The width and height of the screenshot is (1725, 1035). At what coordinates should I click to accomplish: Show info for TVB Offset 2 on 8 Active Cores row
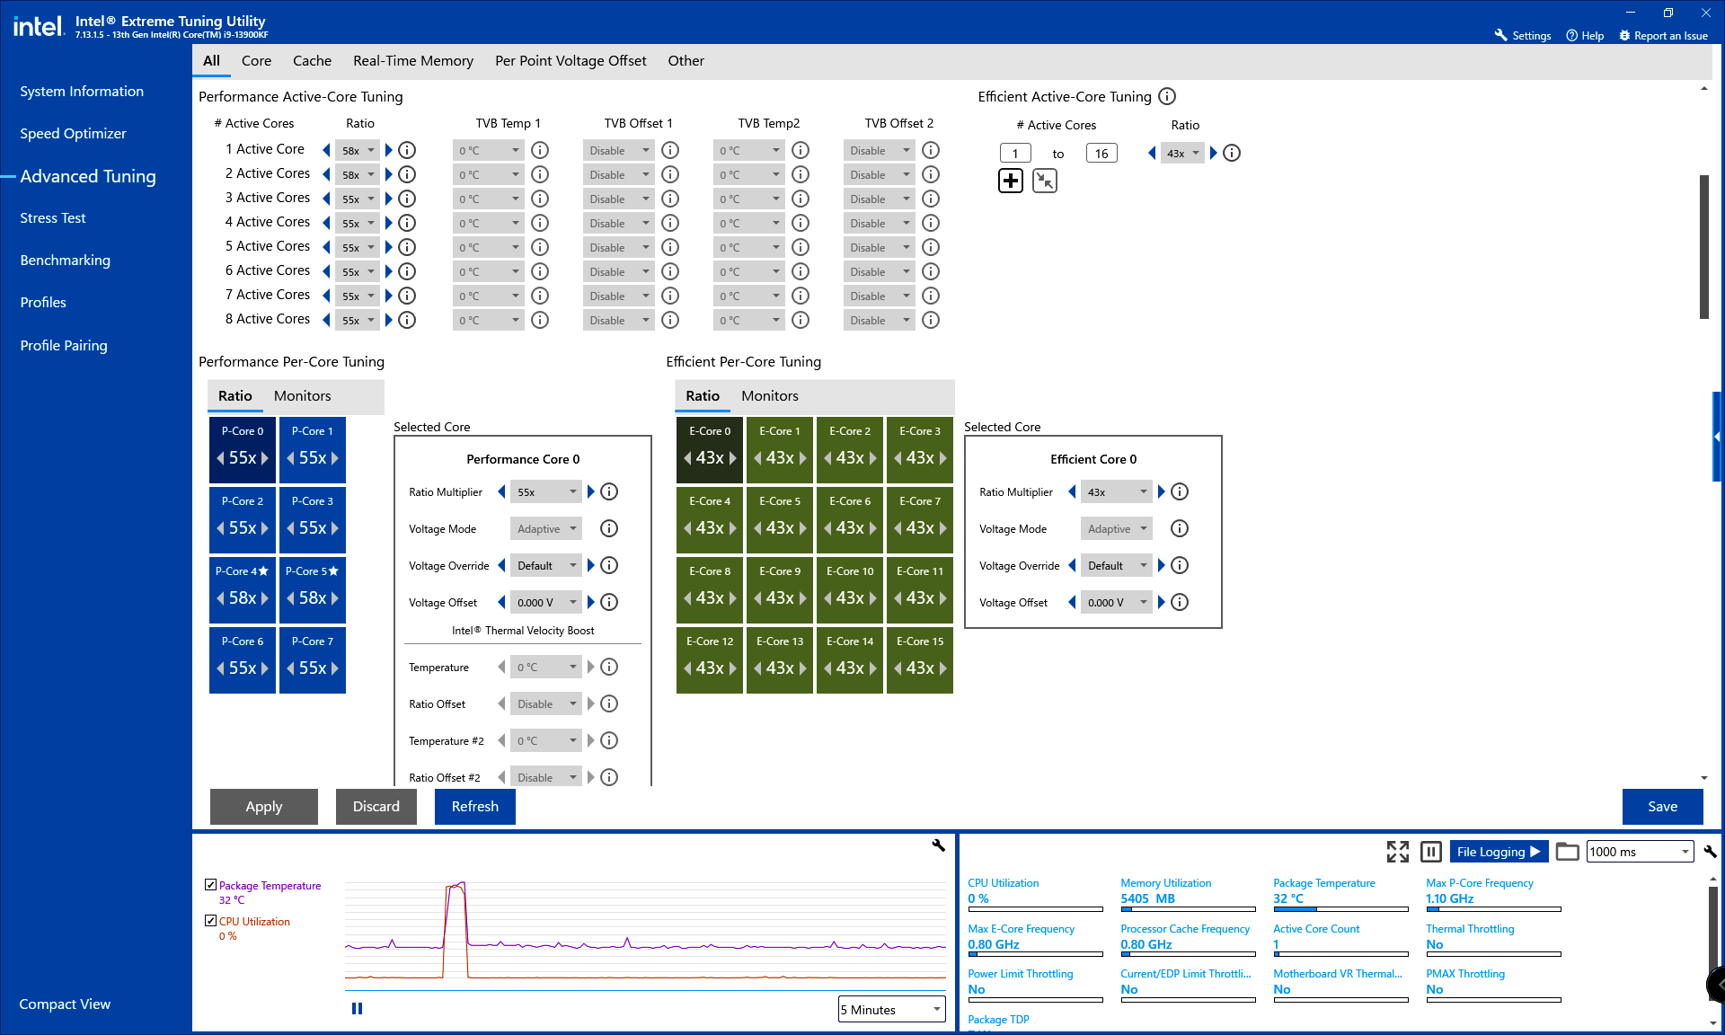coord(931,320)
